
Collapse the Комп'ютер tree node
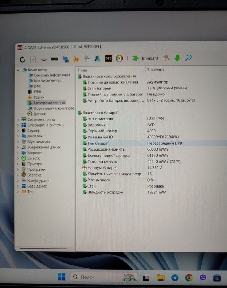18,70
